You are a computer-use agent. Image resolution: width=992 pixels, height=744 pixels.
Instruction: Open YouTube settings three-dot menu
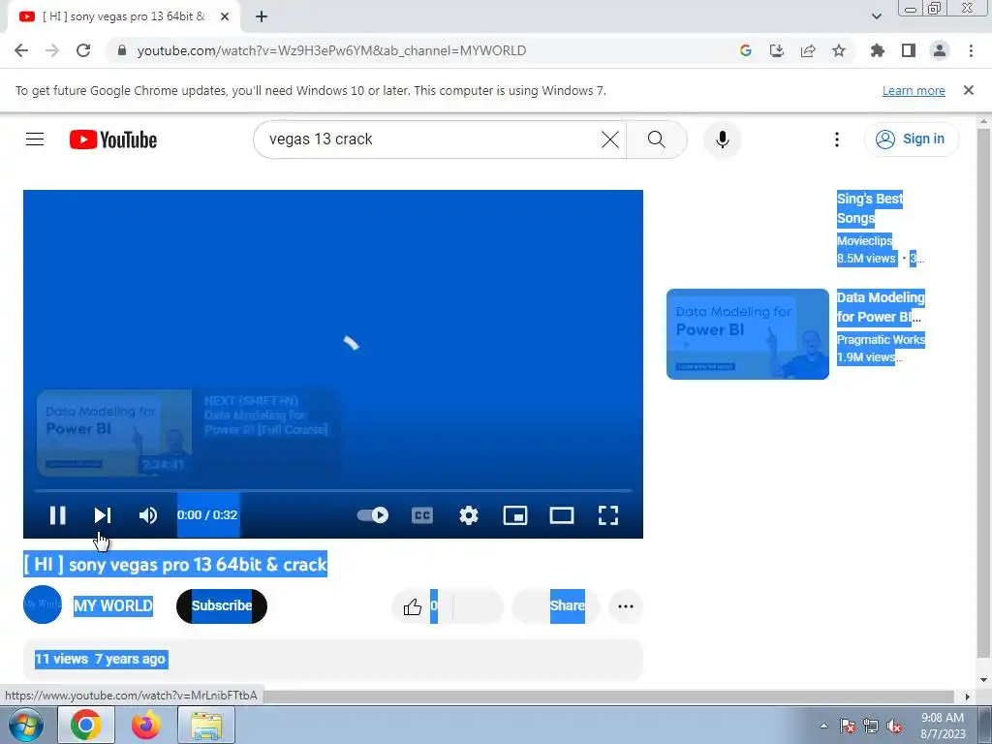click(837, 139)
